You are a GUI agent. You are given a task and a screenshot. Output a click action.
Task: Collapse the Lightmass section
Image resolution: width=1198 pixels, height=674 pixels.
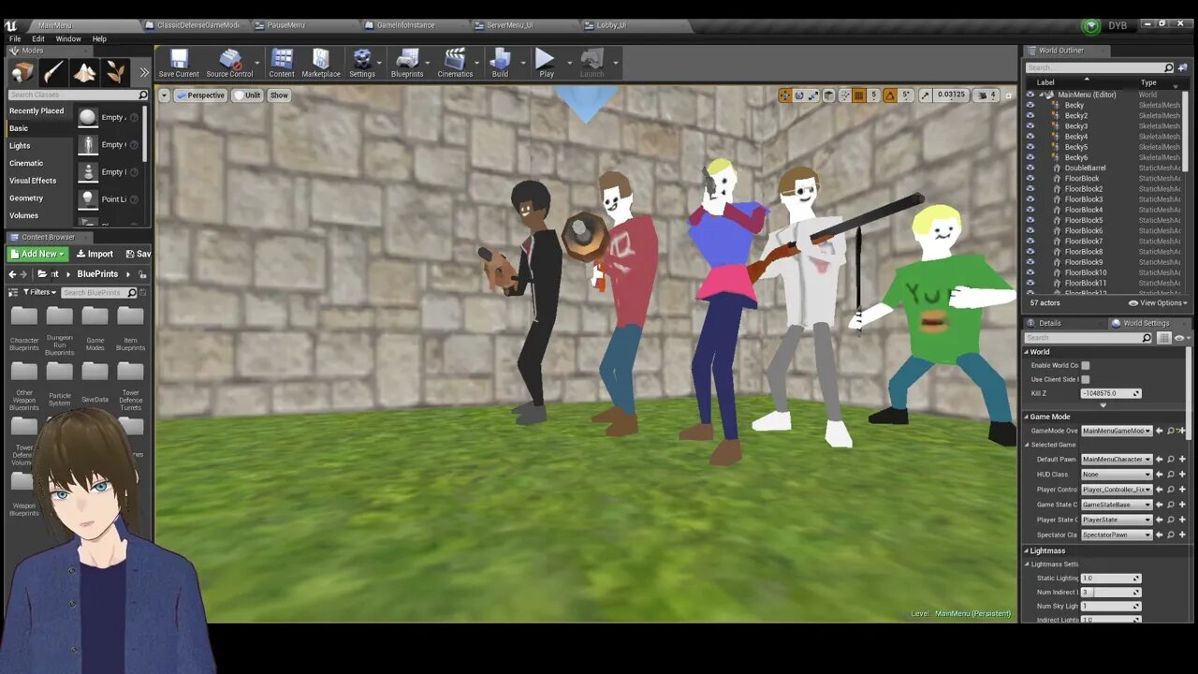tap(1027, 550)
